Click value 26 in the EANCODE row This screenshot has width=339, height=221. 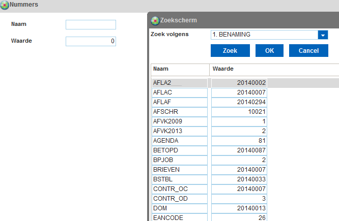coord(239,217)
